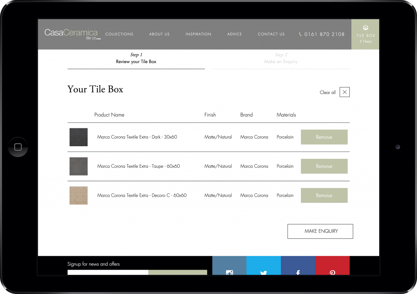The width and height of the screenshot is (417, 294).
Task: Click the Clear all link
Action: 328,92
